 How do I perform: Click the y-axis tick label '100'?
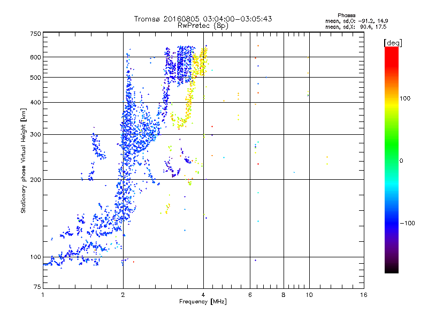coord(35,257)
